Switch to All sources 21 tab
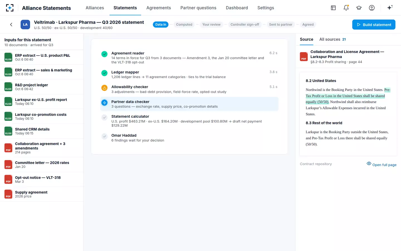 (x=332, y=39)
